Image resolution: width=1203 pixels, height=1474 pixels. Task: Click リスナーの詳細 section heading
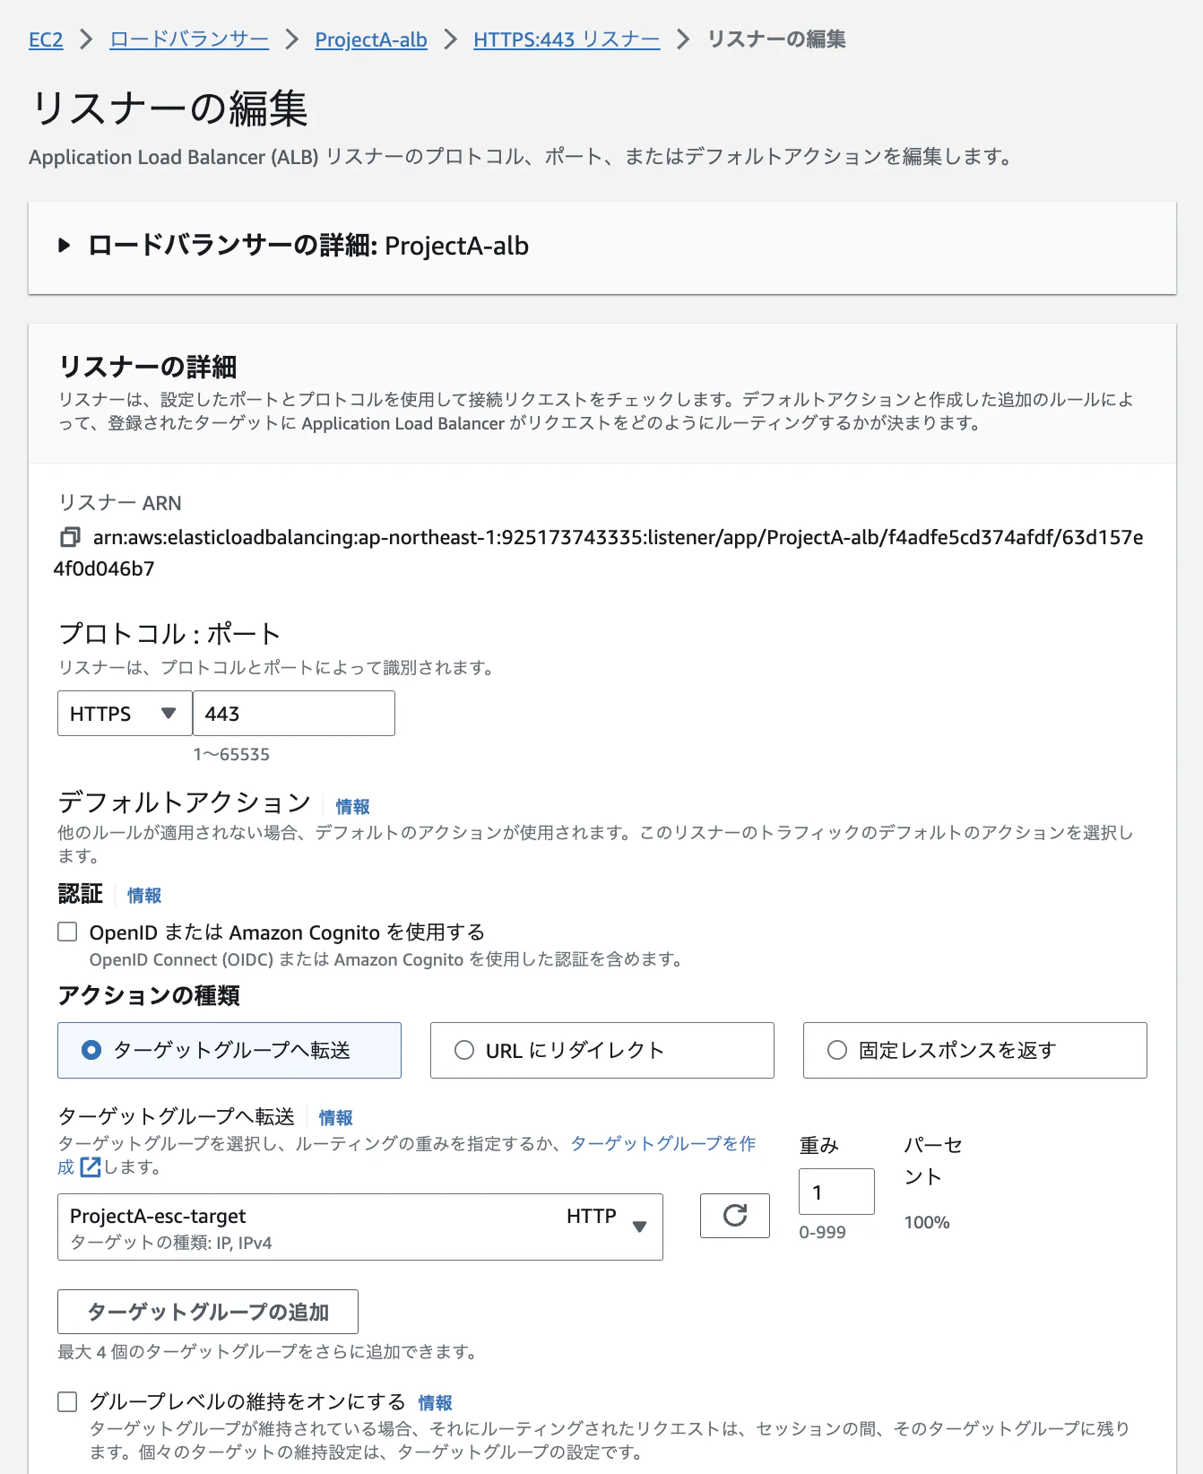click(148, 367)
